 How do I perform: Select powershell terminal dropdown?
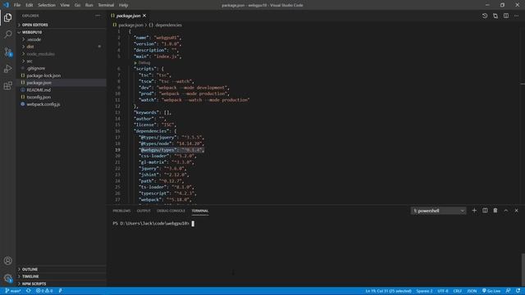coord(438,211)
